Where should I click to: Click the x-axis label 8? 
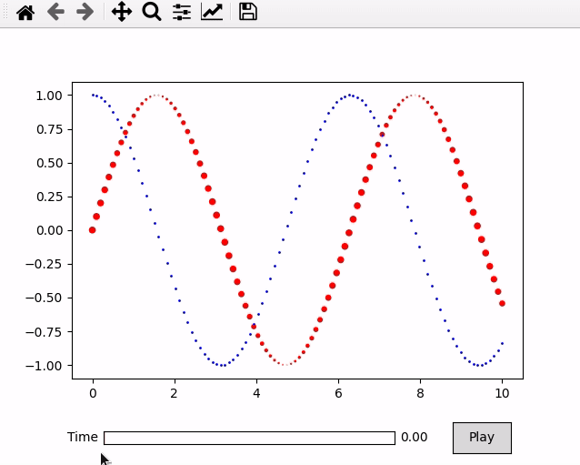point(420,393)
